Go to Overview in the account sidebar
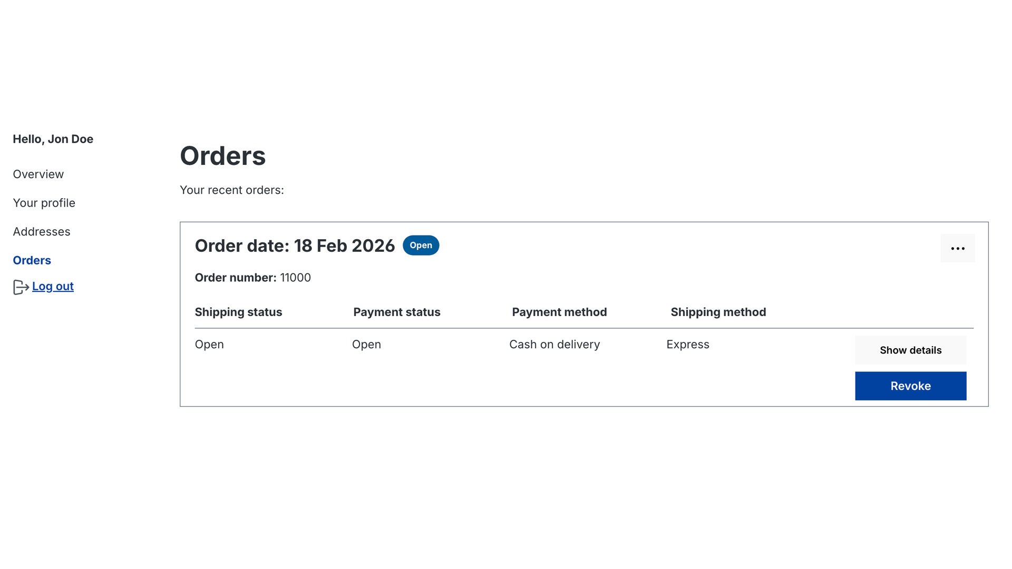The image size is (1012, 569). (x=38, y=174)
